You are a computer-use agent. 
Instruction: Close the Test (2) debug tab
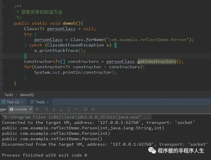click(x=22, y=102)
